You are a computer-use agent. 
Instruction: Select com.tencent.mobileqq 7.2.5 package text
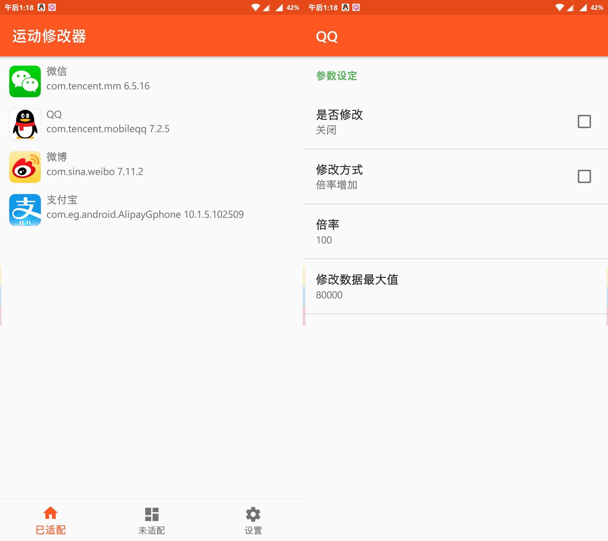[108, 129]
